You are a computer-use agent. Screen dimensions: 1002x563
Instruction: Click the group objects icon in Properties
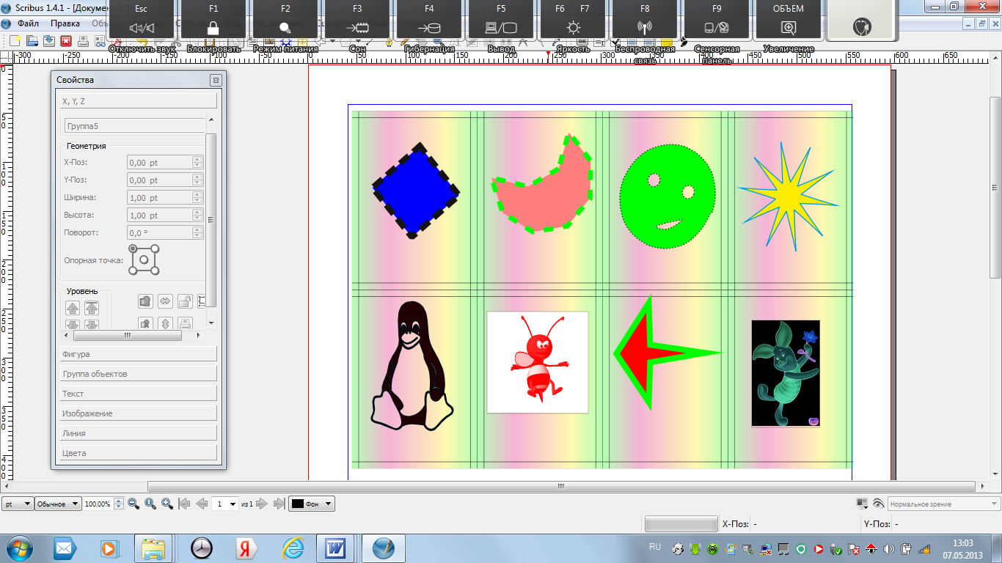145,301
